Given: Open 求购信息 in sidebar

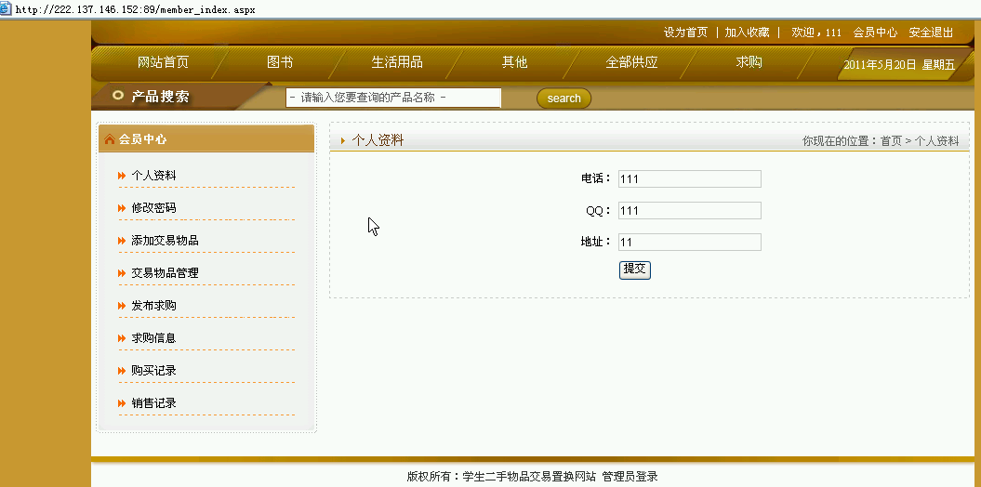Looking at the screenshot, I should [154, 338].
